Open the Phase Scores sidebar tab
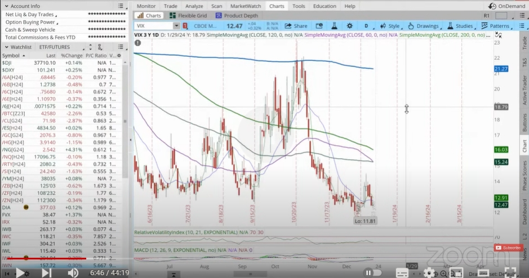Image resolution: width=529 pixels, height=278 pixels. 524,176
